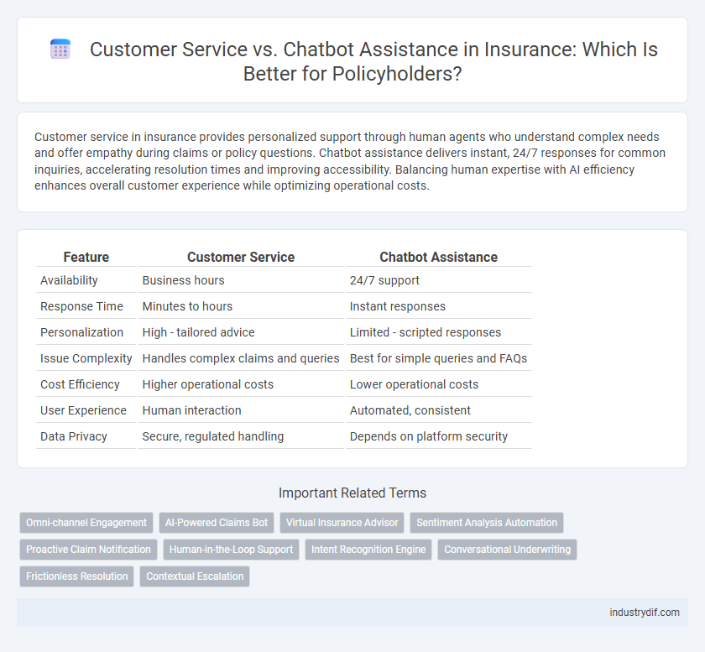Click the 'Automated, consistent' cell
705x652 pixels.
click(x=438, y=410)
